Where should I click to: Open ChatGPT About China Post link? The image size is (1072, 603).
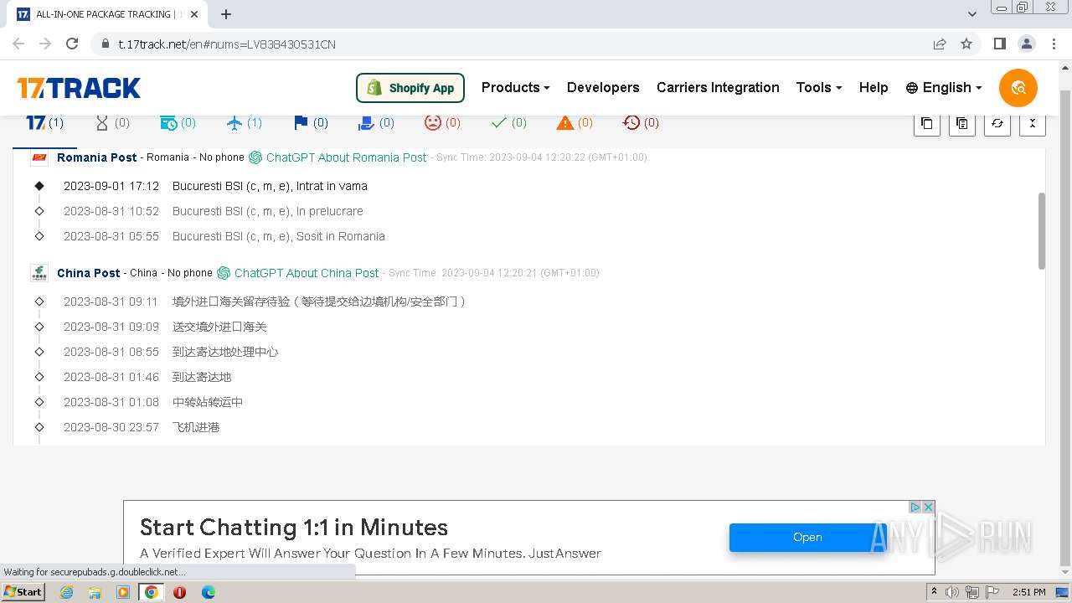[298, 273]
